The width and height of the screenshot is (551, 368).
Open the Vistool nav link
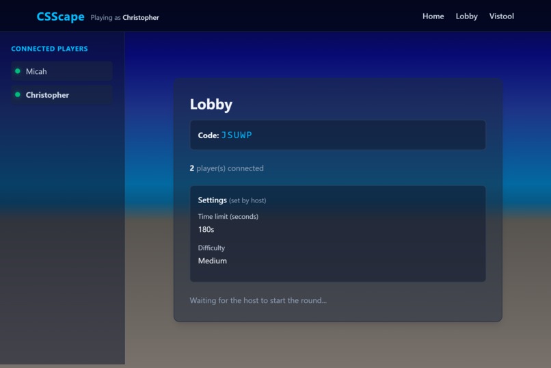(502, 16)
